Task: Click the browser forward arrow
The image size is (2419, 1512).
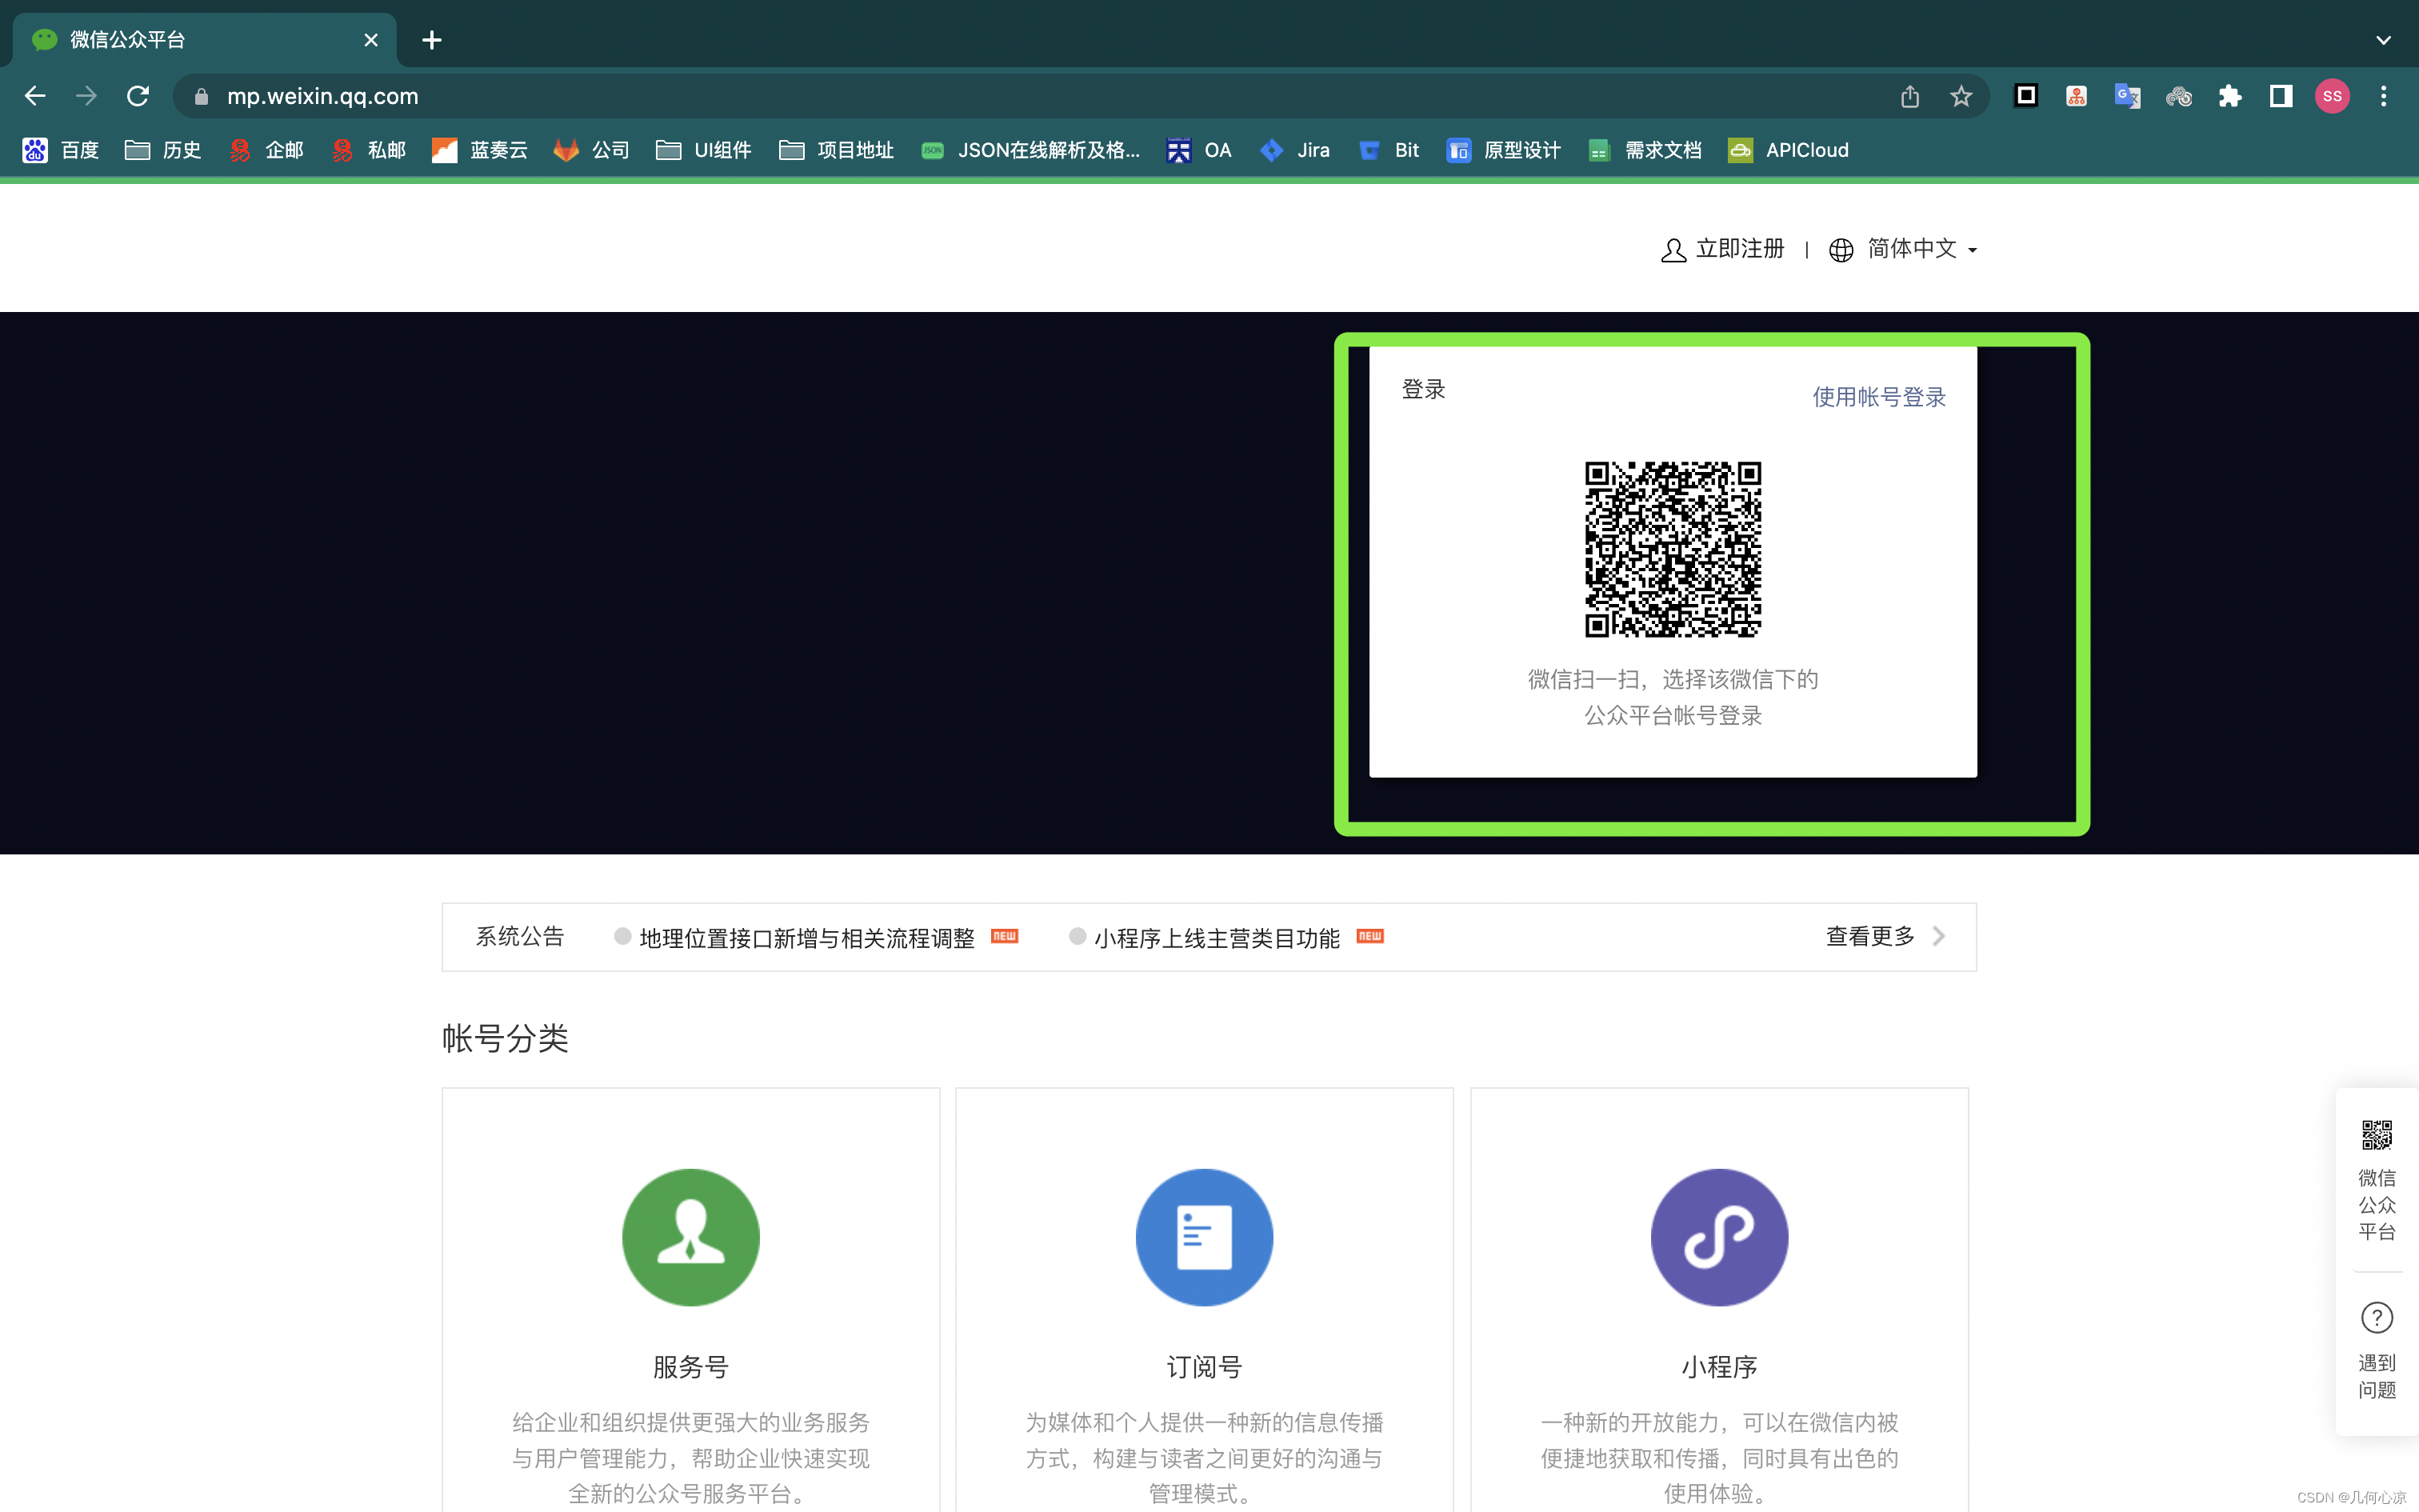Action: pyautogui.click(x=87, y=96)
